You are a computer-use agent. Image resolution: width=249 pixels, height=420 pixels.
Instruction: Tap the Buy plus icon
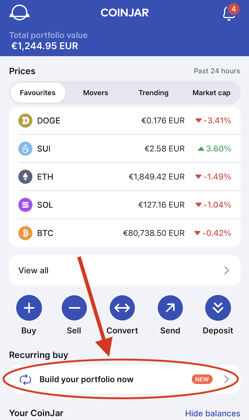tap(29, 308)
